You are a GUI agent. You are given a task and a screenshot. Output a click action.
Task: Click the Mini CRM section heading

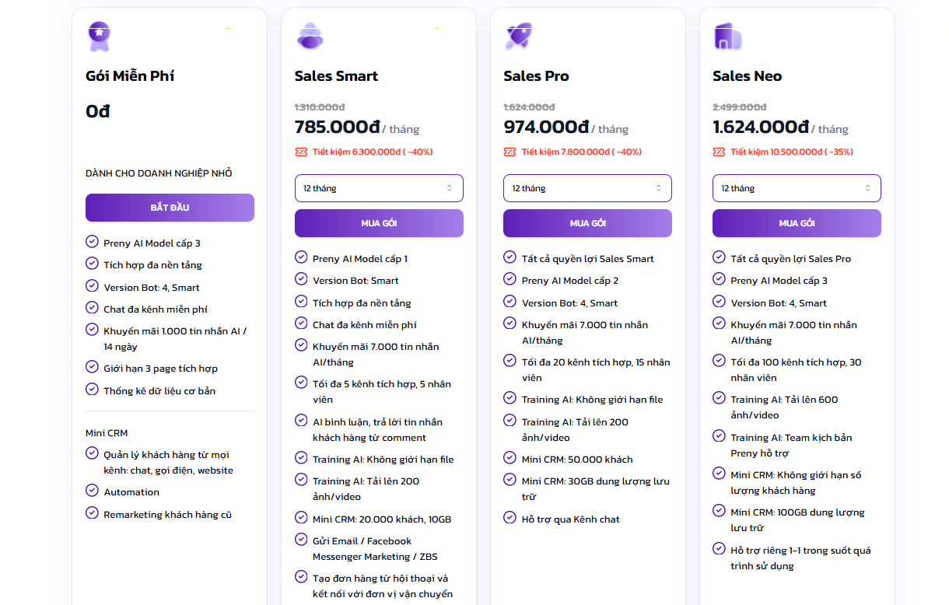click(x=107, y=433)
